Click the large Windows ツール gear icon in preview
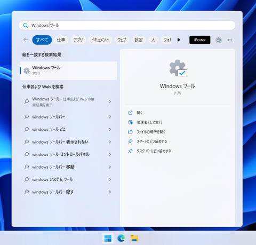Screen dimensions: 256x245 (x=178, y=68)
